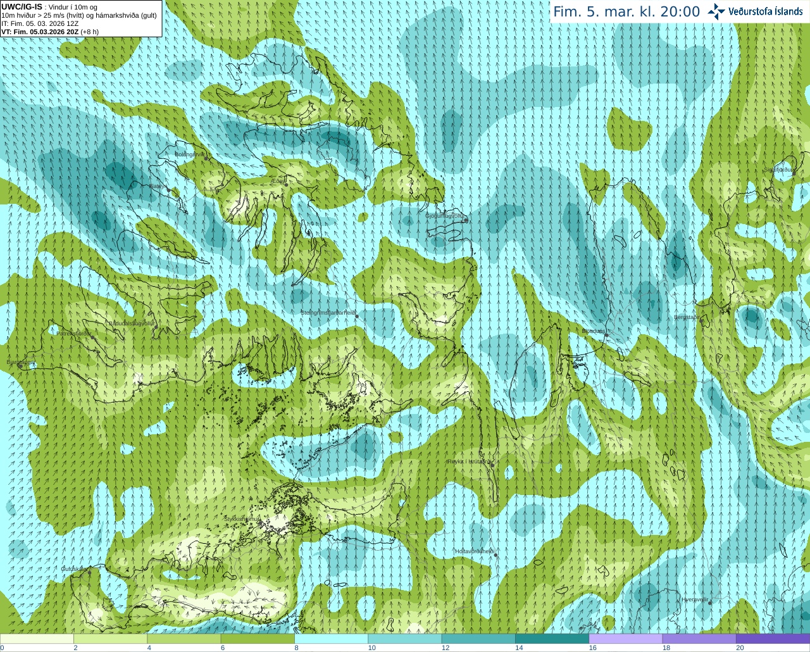Screen dimensions: 810x652
Task: Select the Flateyri station marker
Action: (169, 190)
